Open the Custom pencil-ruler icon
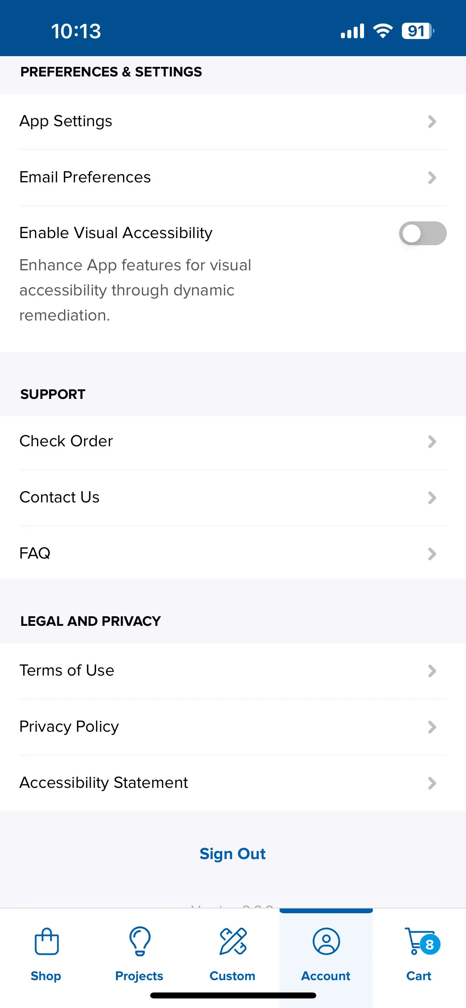Screen dimensions: 466x1008 (x=233, y=942)
